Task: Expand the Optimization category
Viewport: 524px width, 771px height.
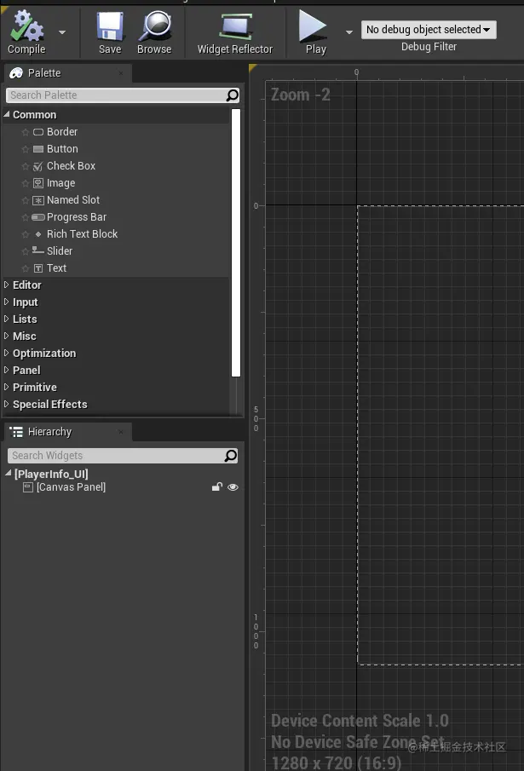Action: click(x=7, y=353)
